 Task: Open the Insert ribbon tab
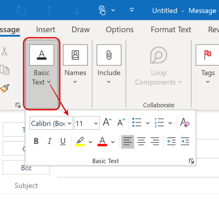tap(46, 30)
